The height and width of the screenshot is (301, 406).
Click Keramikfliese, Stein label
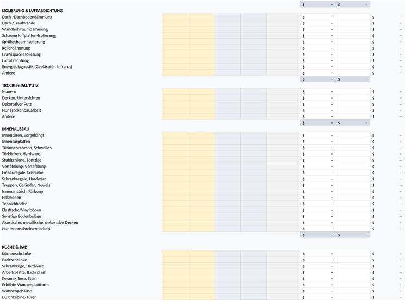(19, 278)
